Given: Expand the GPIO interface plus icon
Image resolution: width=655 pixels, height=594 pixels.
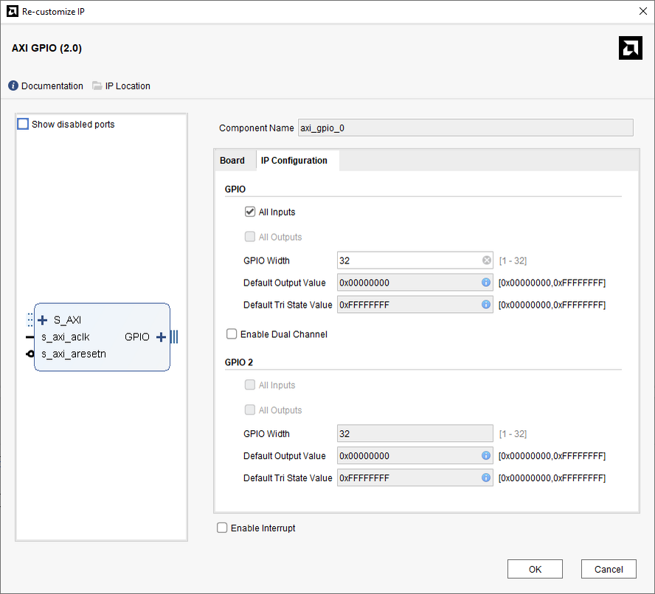Looking at the screenshot, I should [x=161, y=337].
